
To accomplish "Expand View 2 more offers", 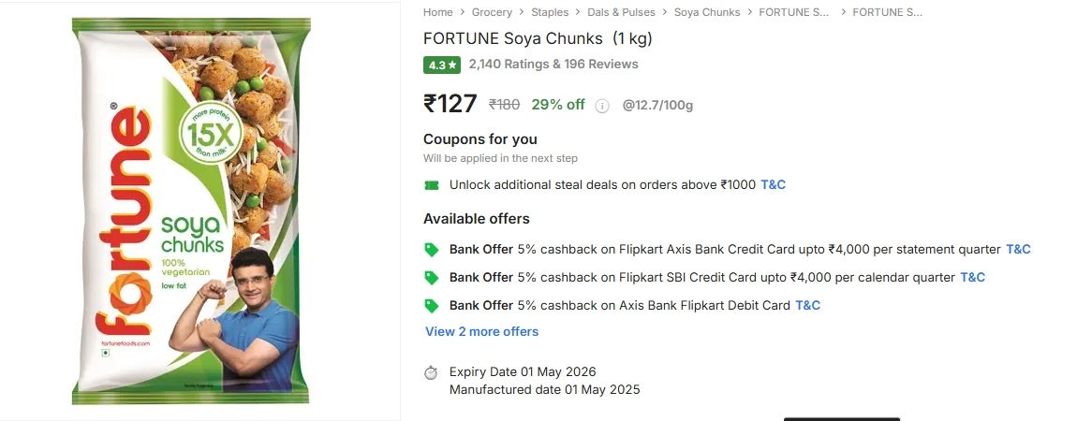I will 481,331.
